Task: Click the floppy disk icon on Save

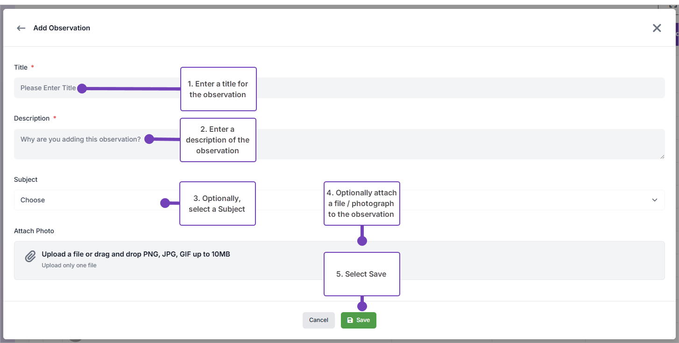Action: pyautogui.click(x=350, y=320)
